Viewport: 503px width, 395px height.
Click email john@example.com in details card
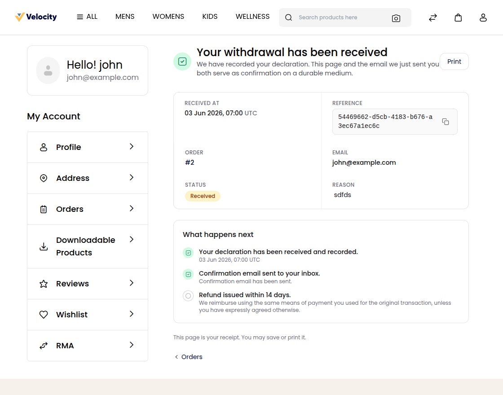click(364, 162)
